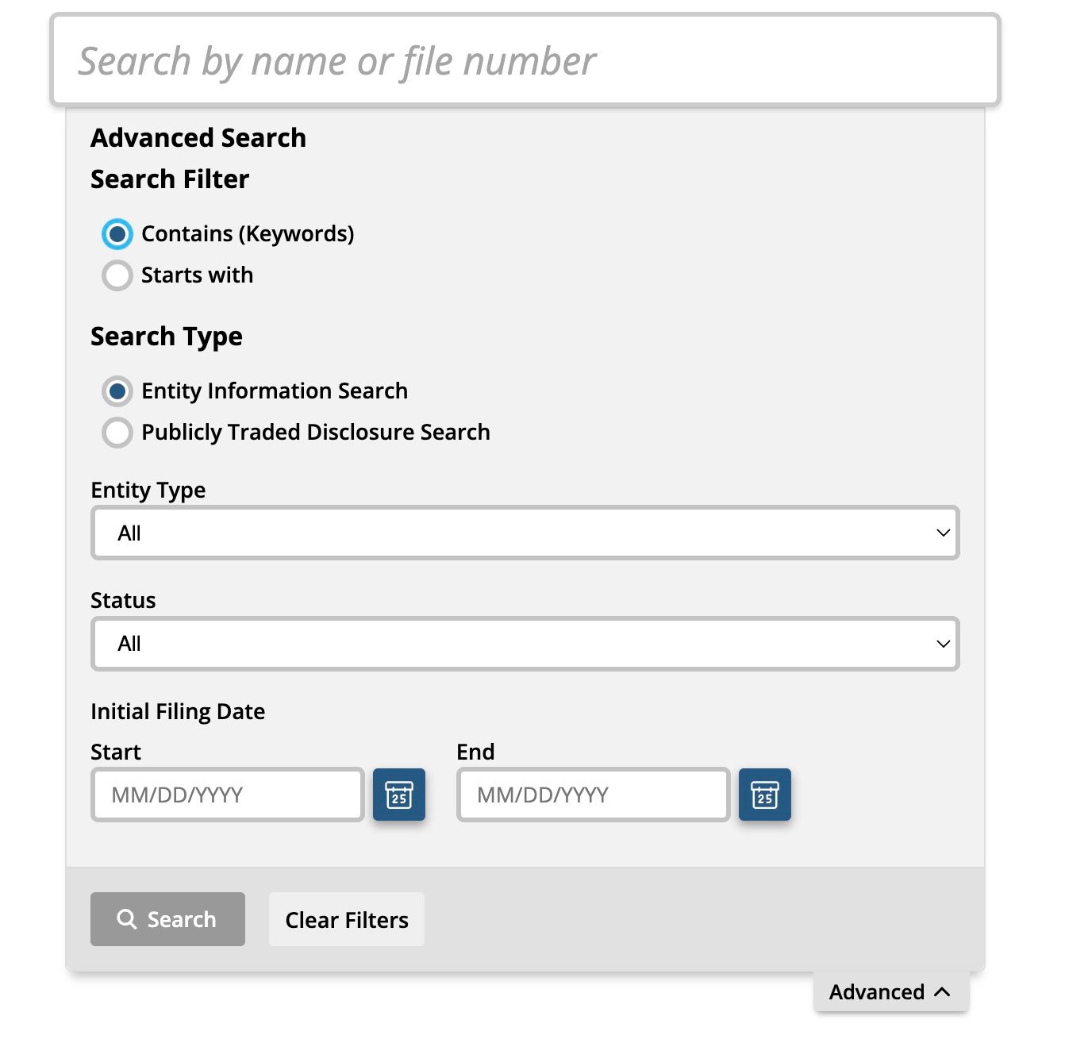Select the Contains (Keywords) radio button
The height and width of the screenshot is (1043, 1065).
(x=117, y=234)
